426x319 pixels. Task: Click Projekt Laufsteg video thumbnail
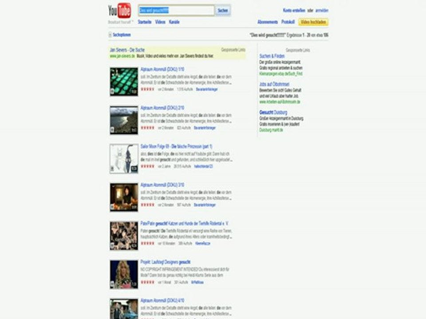point(124,274)
